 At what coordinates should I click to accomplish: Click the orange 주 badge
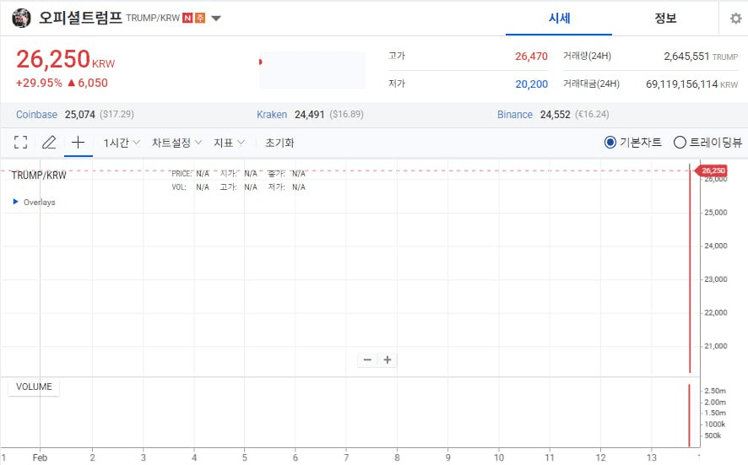[200, 18]
